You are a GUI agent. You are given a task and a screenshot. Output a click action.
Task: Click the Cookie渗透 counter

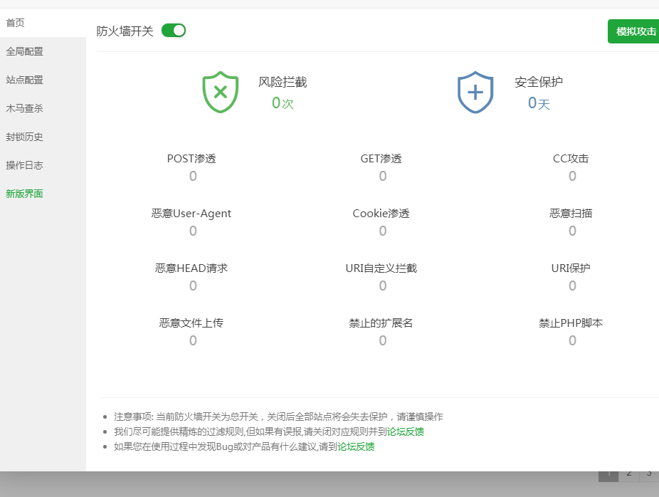click(x=382, y=230)
